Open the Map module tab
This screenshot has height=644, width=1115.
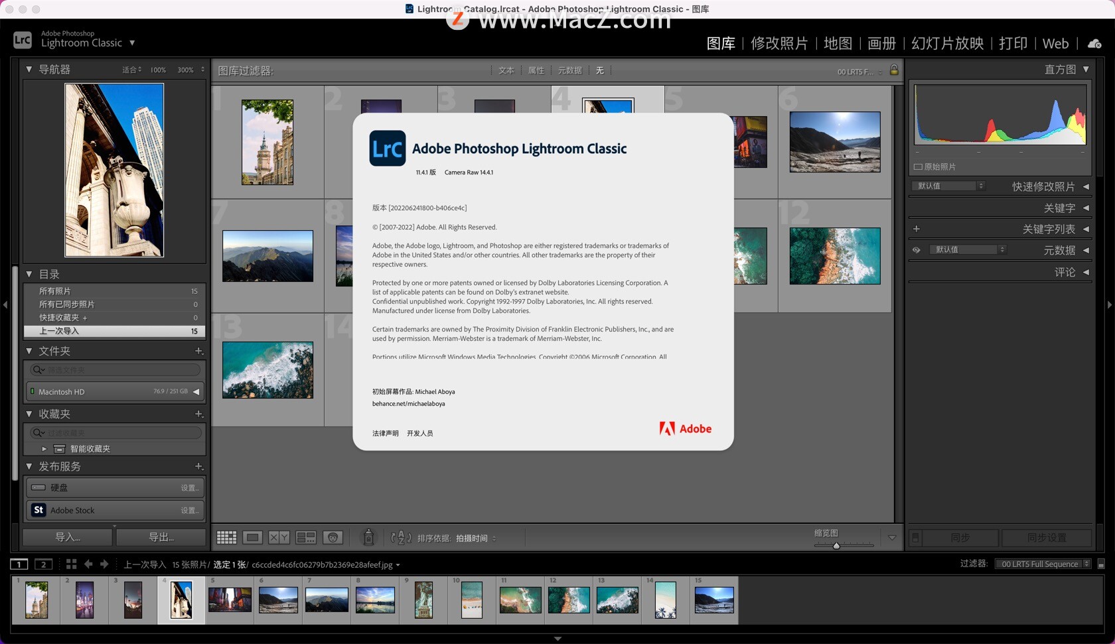click(838, 44)
